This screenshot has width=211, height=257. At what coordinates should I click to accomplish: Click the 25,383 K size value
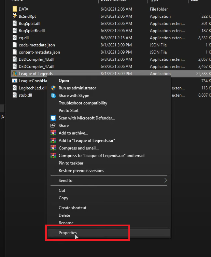coord(203,74)
